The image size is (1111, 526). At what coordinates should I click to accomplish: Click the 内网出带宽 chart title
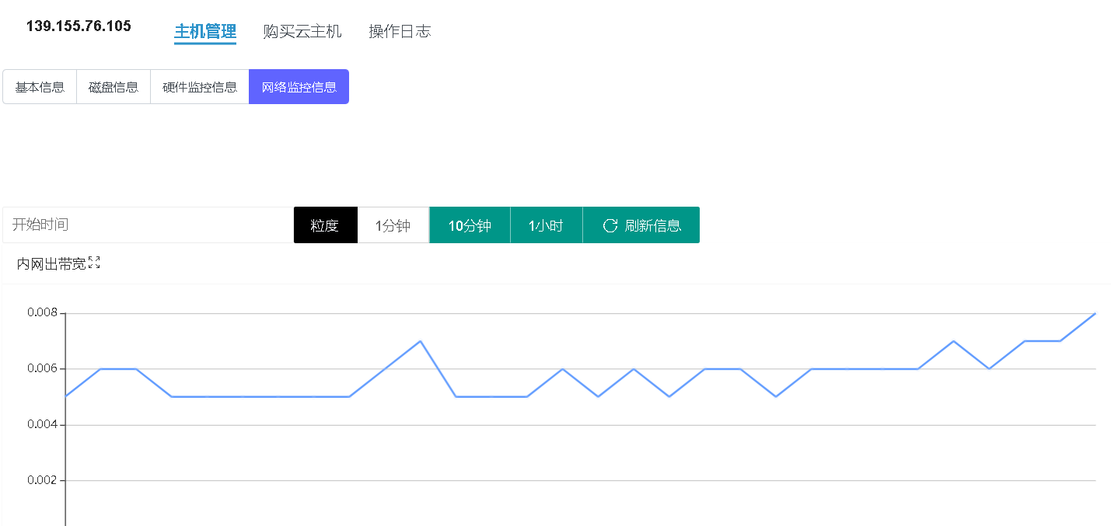click(51, 264)
